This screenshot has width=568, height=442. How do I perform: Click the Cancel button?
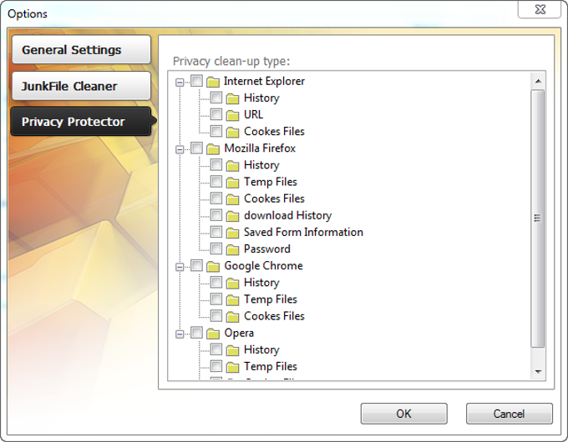[509, 414]
